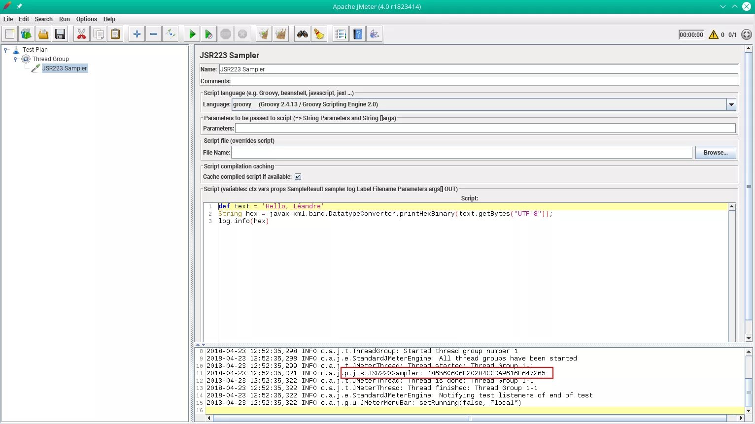755x424 pixels.
Task: Open the Templates toolbar icon
Action: click(x=27, y=34)
